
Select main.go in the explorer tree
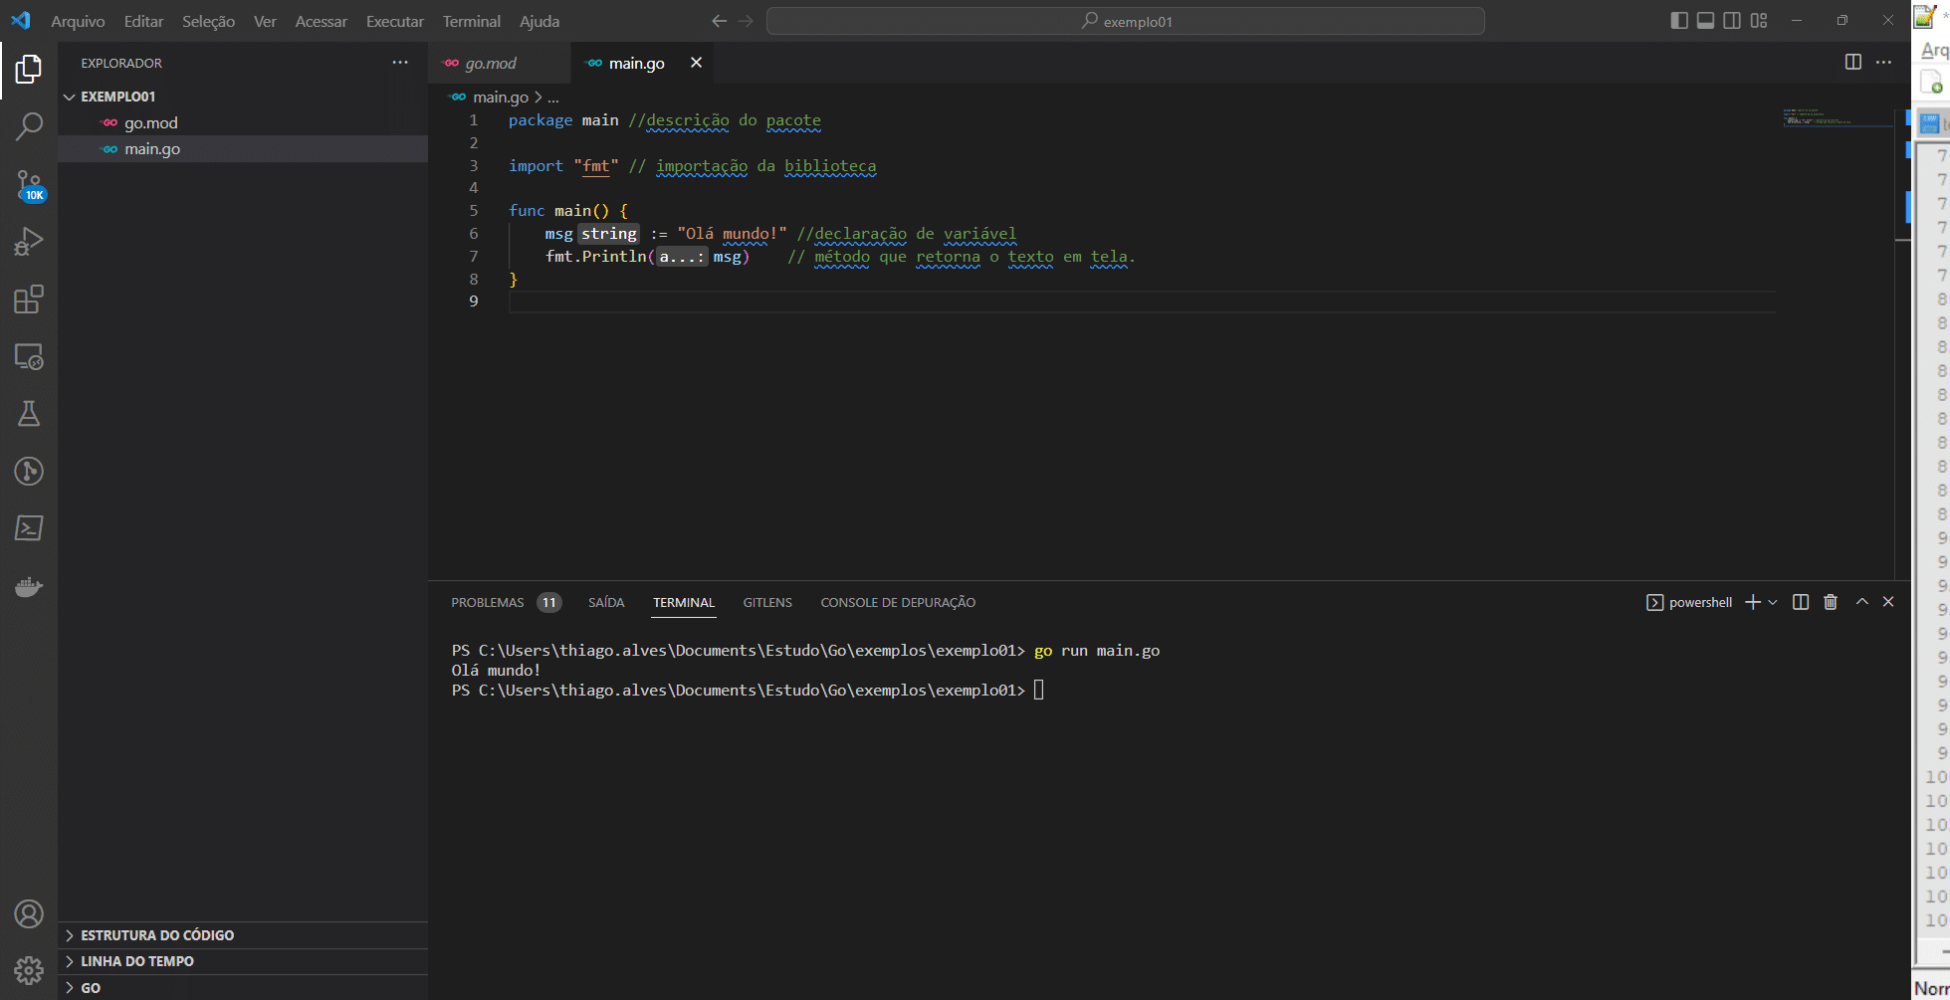point(243,148)
